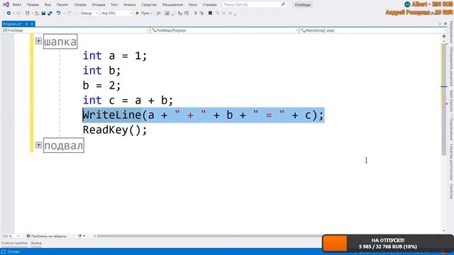Open the Проект menu
This screenshot has width=454, height=255.
[x=62, y=5]
